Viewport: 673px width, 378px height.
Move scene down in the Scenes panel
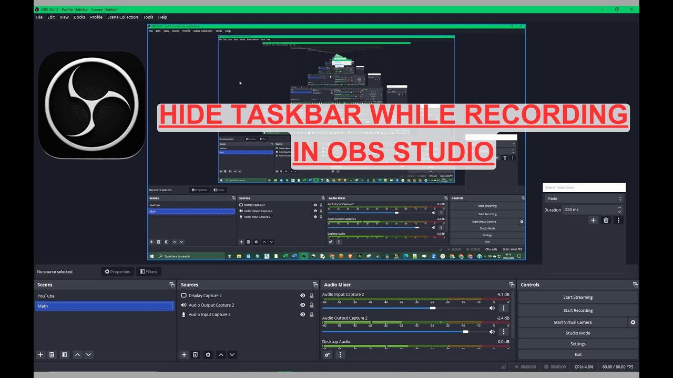pos(88,355)
